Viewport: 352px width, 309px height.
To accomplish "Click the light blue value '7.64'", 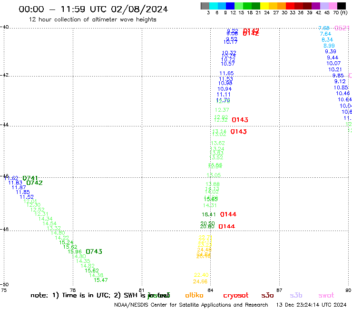I will [325, 34].
